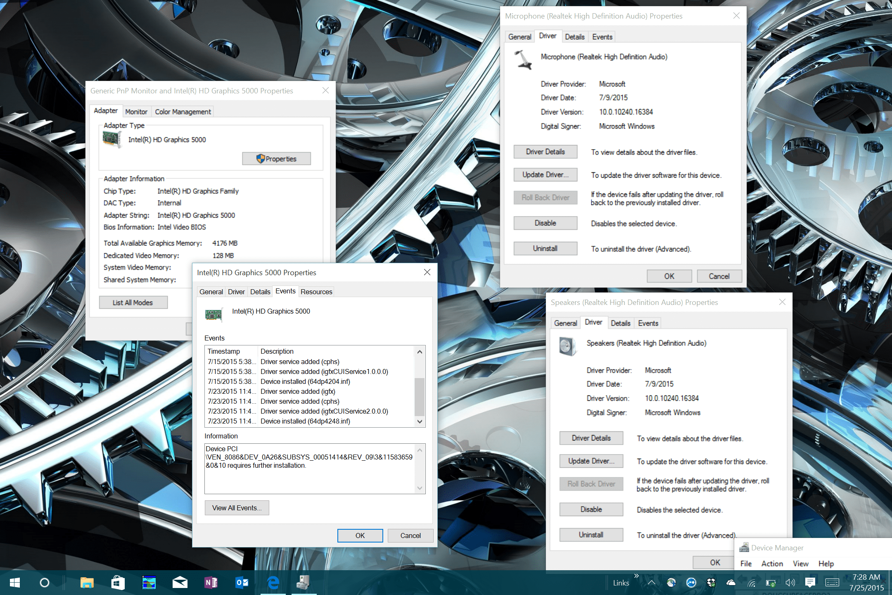Image resolution: width=892 pixels, height=595 pixels.
Task: Click Driver Details in Microphone Properties
Action: tap(546, 152)
